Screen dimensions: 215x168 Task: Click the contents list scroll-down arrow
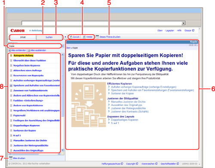[x=62, y=150]
